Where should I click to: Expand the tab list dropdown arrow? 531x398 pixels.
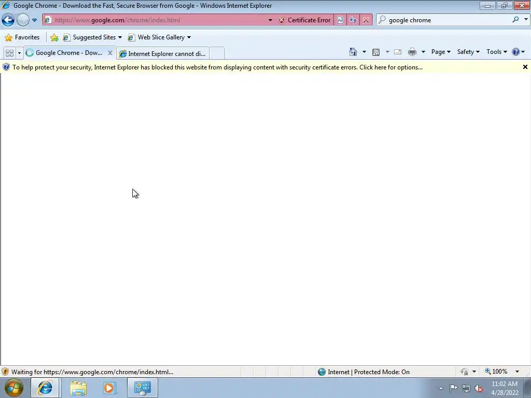tap(19, 53)
